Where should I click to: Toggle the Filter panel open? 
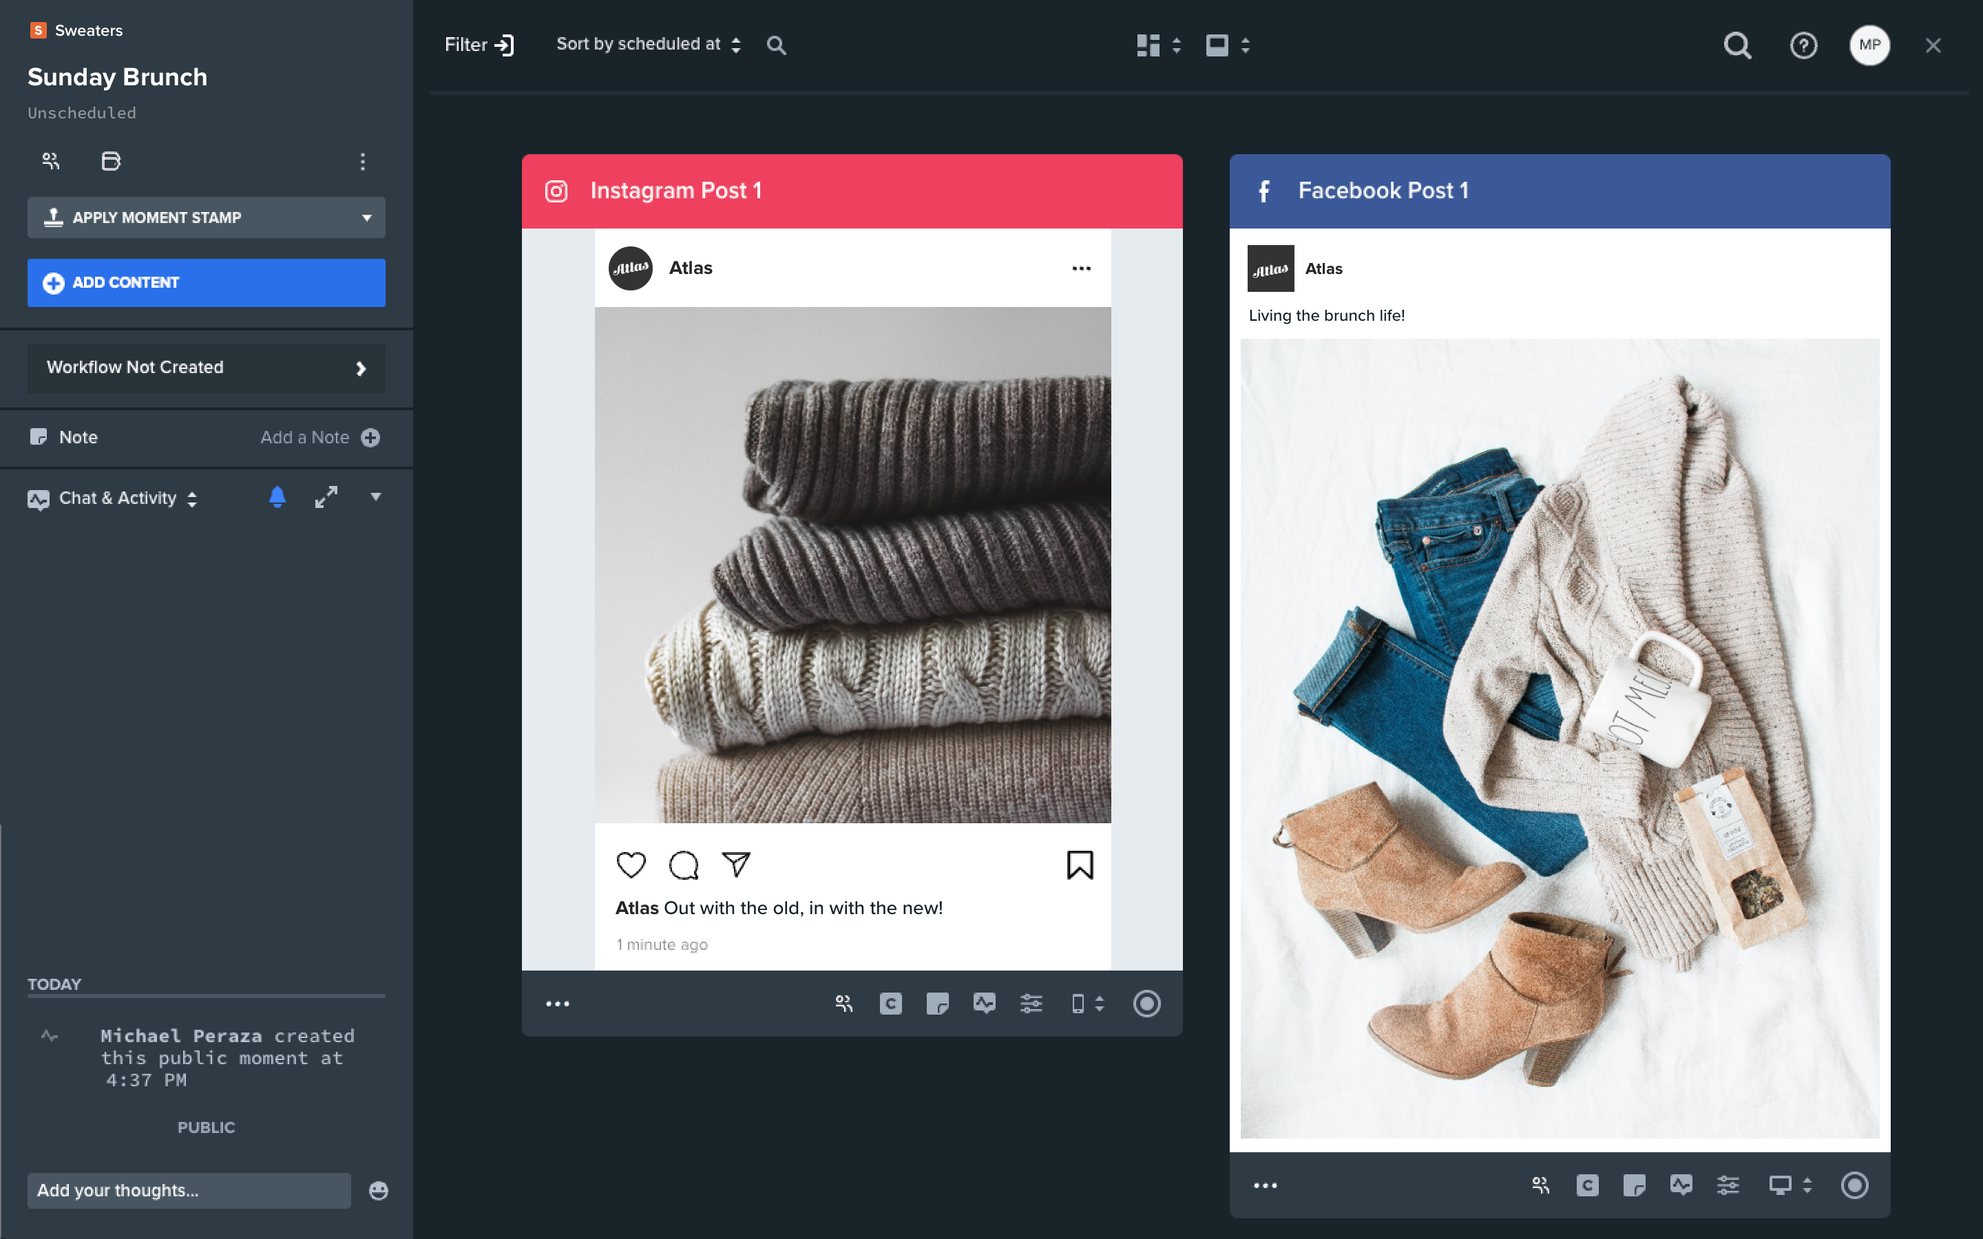pyautogui.click(x=480, y=44)
